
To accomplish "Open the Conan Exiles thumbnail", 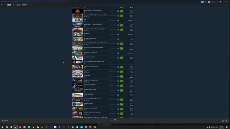I will (78, 76).
